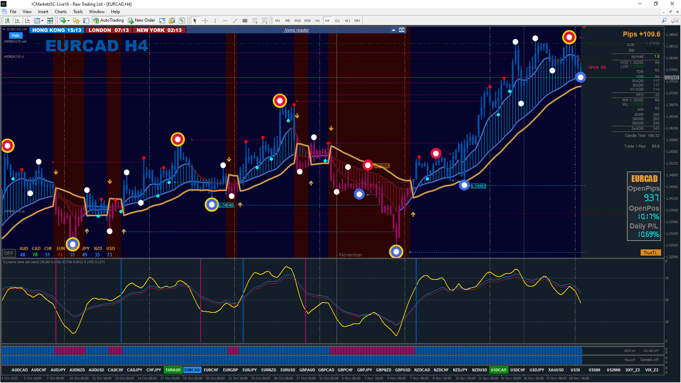Toggle the ADX-on indicator switch
The height and width of the screenshot is (383, 681).
(630, 351)
